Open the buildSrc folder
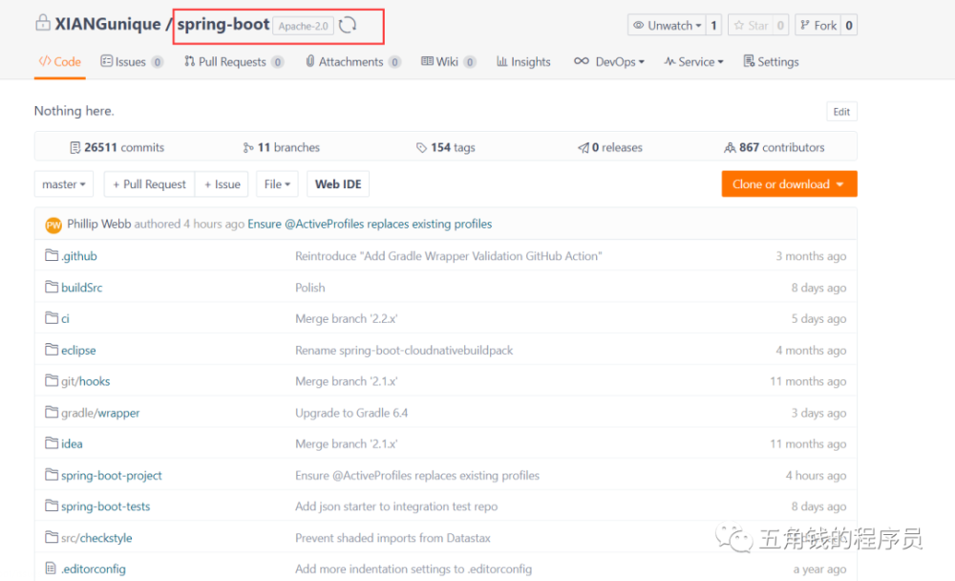Image resolution: width=955 pixels, height=581 pixels. tap(81, 288)
